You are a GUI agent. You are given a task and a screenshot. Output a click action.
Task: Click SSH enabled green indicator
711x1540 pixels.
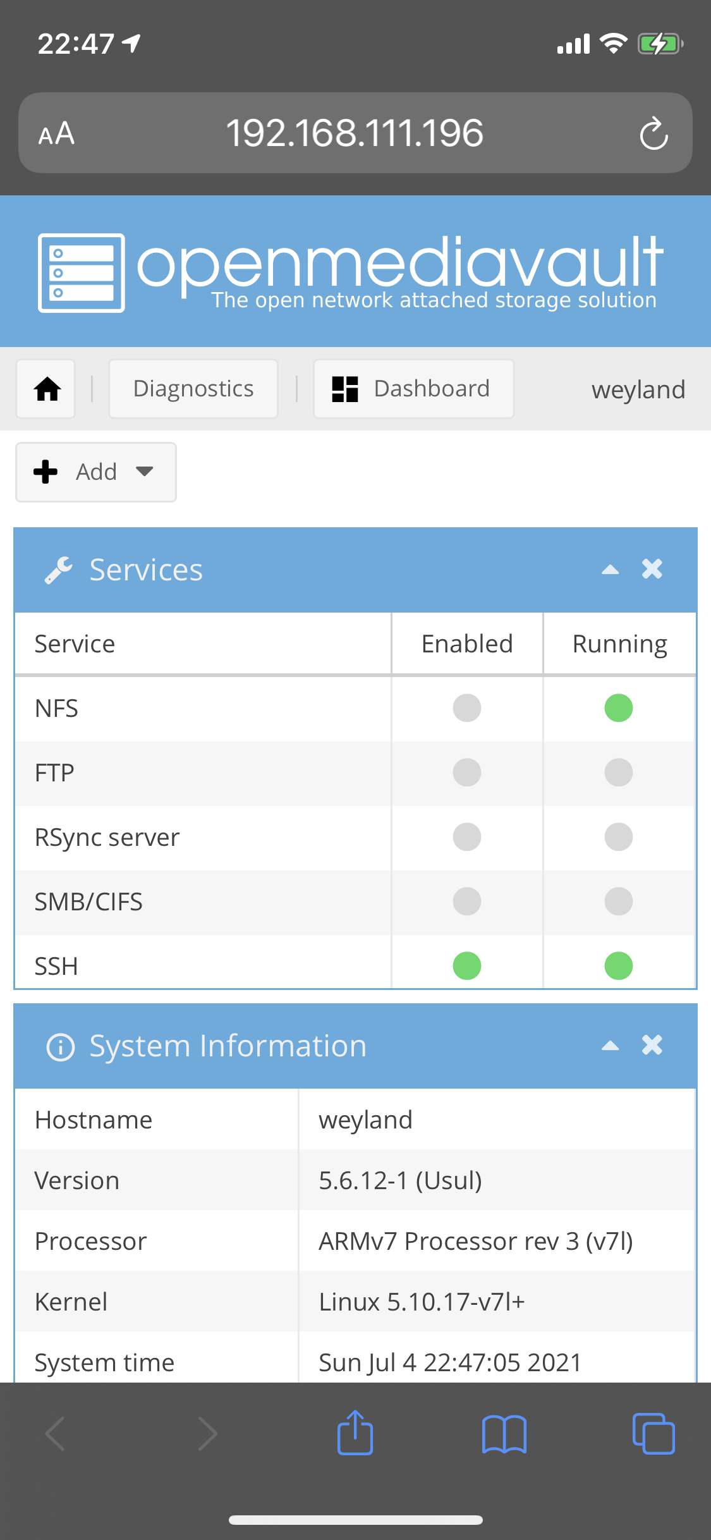point(467,966)
